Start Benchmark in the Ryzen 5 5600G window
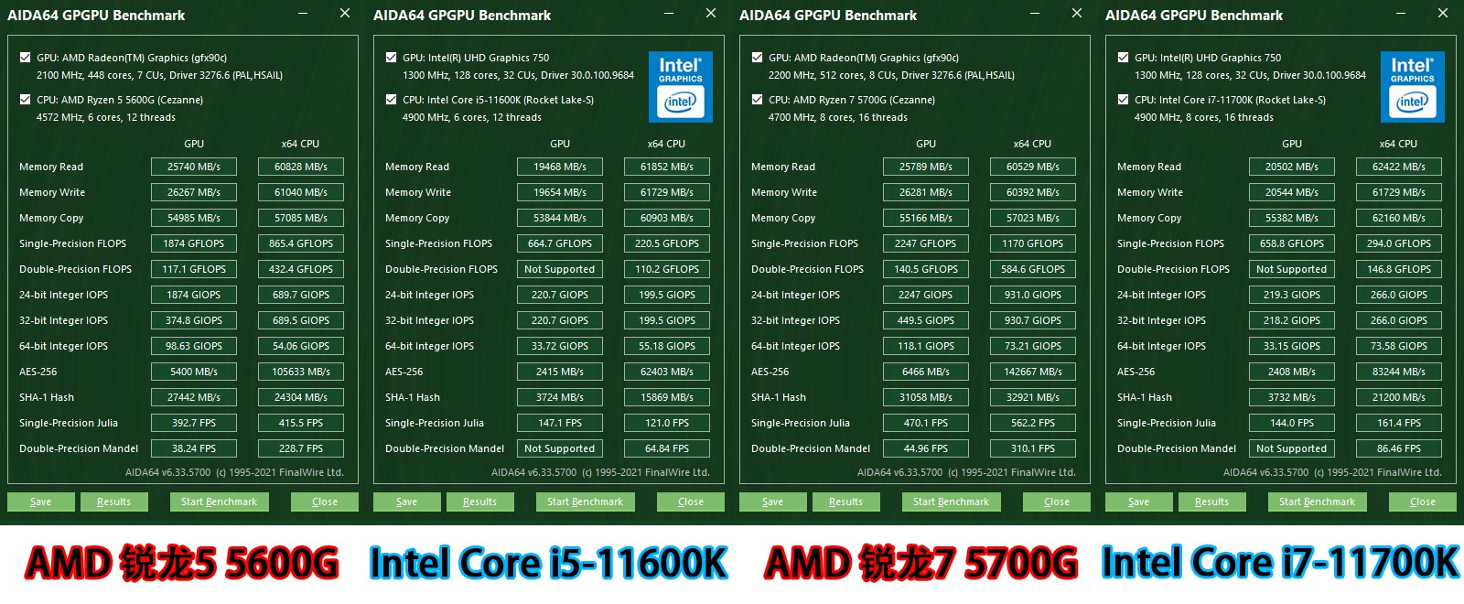Screen dimensions: 1464x604 pos(219,502)
